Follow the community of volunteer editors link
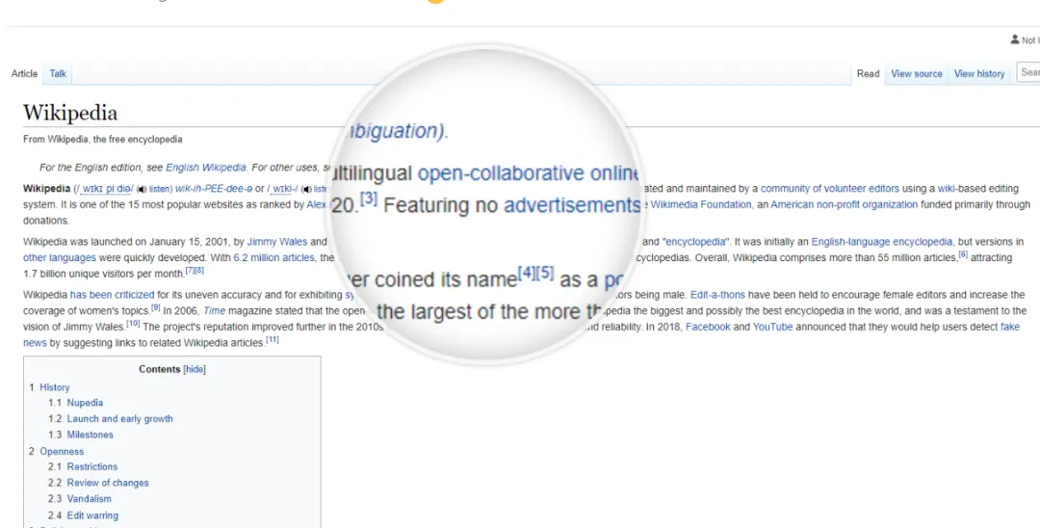 pos(830,189)
